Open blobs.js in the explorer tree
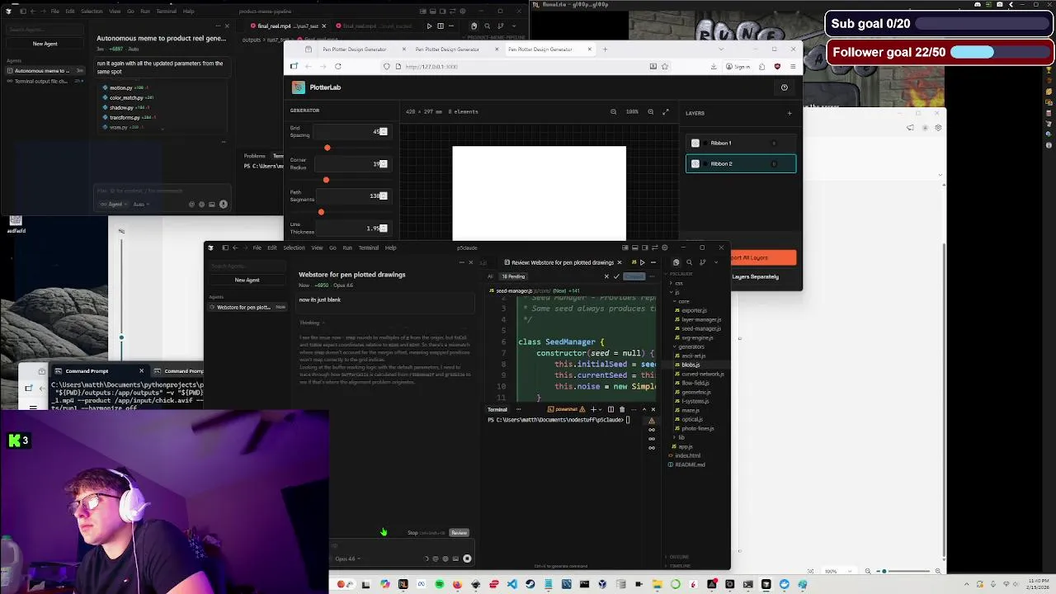Image resolution: width=1056 pixels, height=594 pixels. [x=691, y=365]
